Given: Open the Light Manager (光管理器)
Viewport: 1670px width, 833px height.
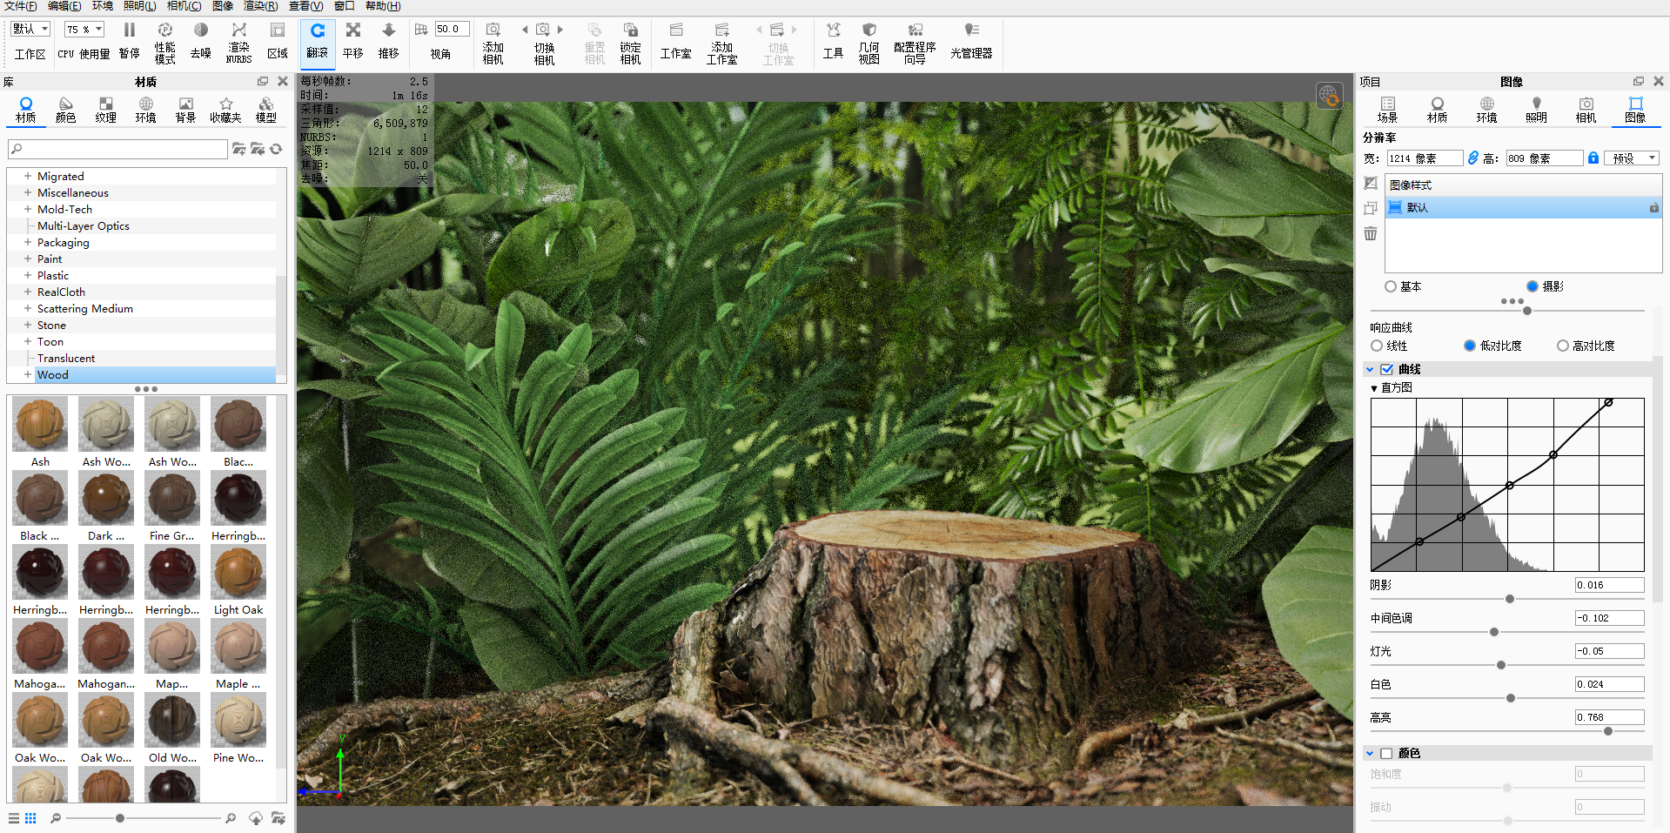Looking at the screenshot, I should pyautogui.click(x=971, y=41).
